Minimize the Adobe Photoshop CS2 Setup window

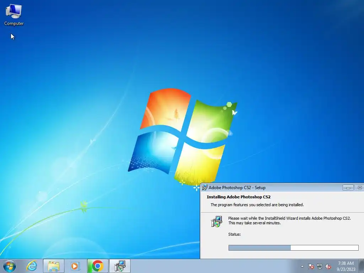click(x=348, y=188)
